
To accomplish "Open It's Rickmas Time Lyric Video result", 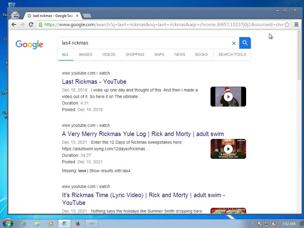I will tap(143, 199).
